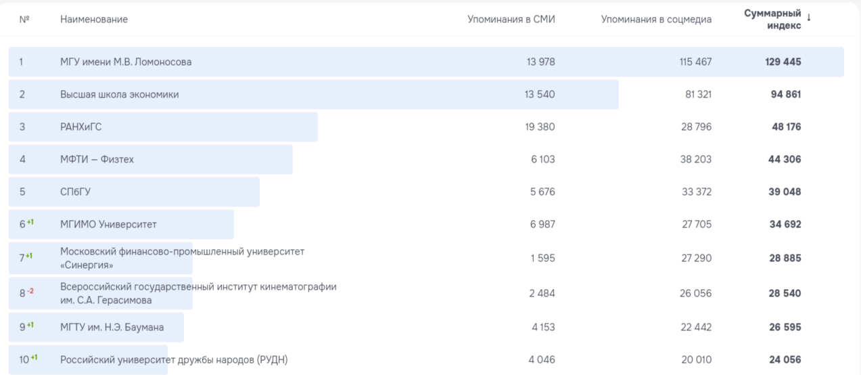Screen dimensions: 861x375
Task: Sort by Упоминания в СМИ column
Action: click(x=511, y=20)
